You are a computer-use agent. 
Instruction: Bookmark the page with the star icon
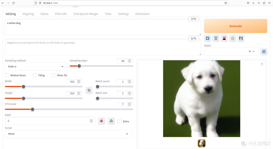tap(226, 3)
